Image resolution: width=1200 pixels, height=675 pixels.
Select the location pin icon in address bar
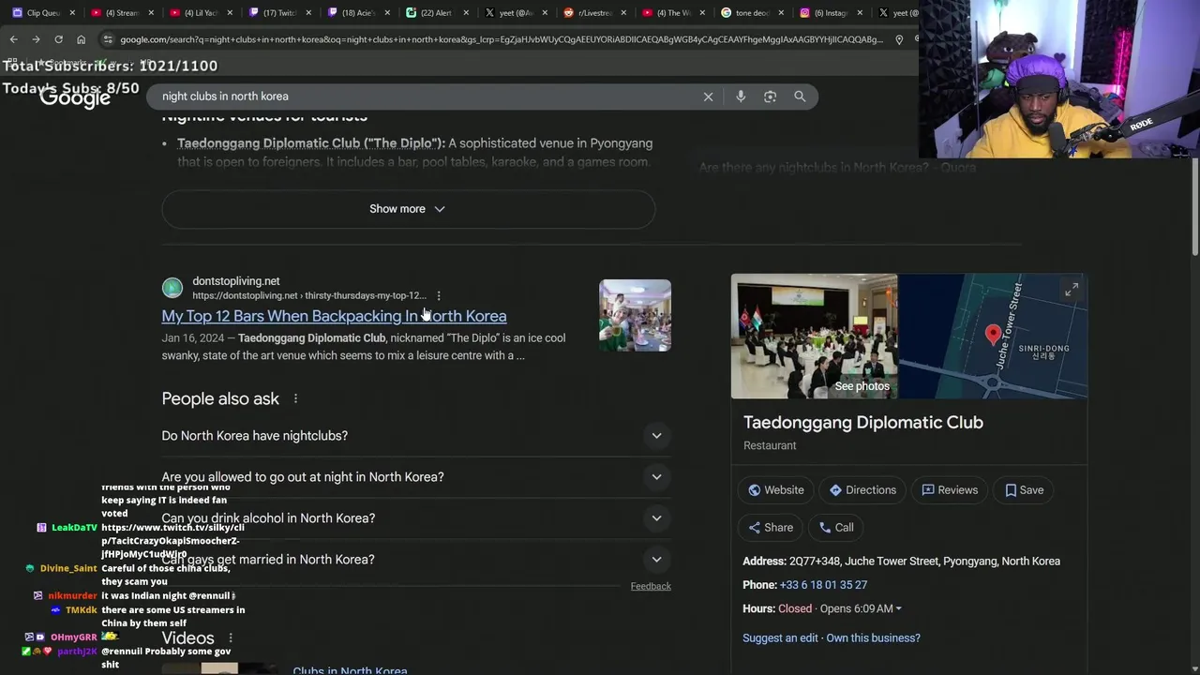(x=899, y=39)
